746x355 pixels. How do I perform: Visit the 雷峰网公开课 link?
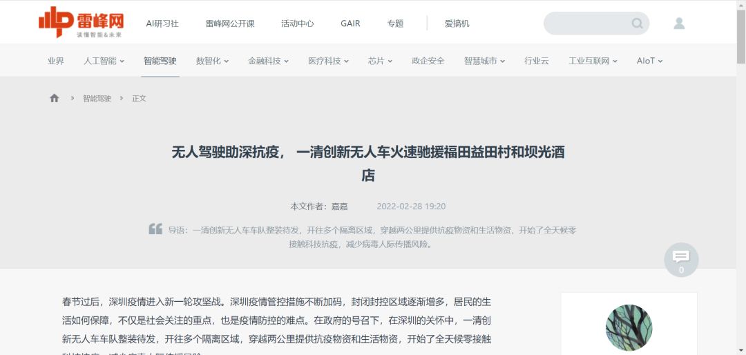pos(230,23)
